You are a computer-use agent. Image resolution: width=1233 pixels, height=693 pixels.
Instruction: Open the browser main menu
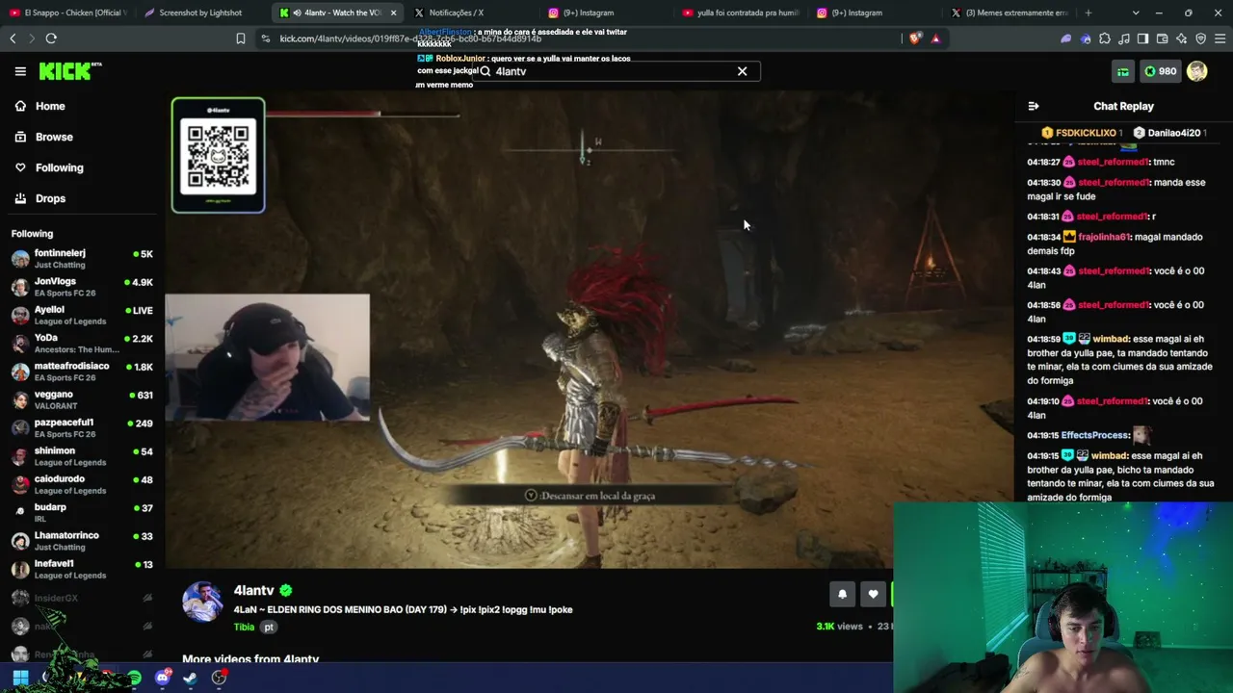pyautogui.click(x=1220, y=38)
